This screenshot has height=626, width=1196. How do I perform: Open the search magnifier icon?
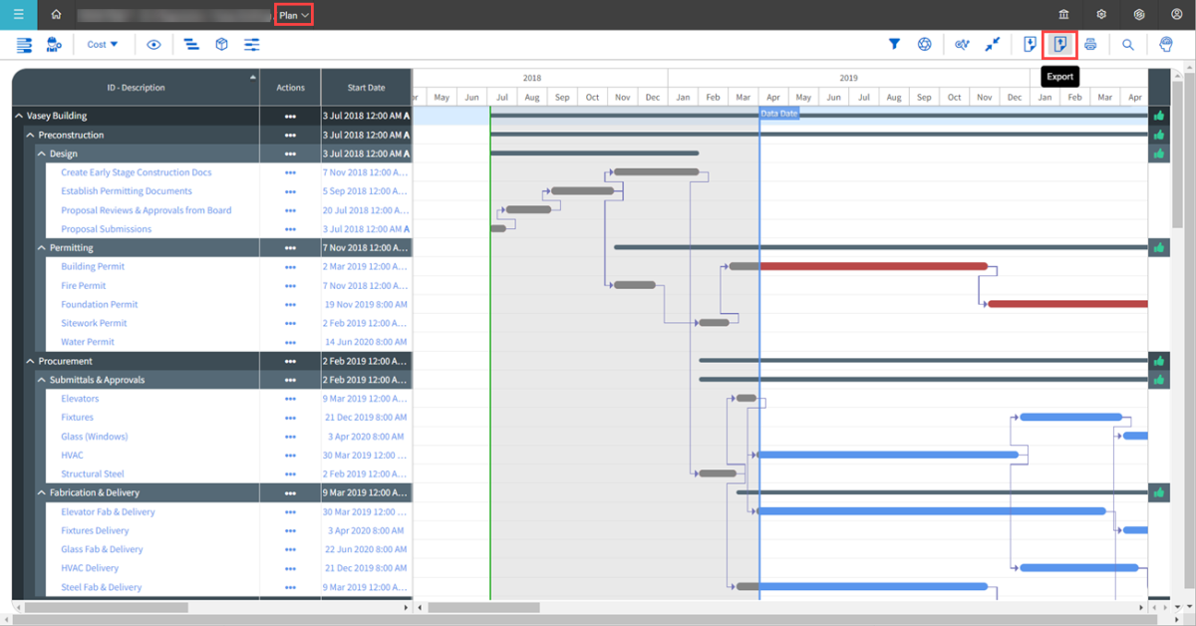tap(1128, 45)
